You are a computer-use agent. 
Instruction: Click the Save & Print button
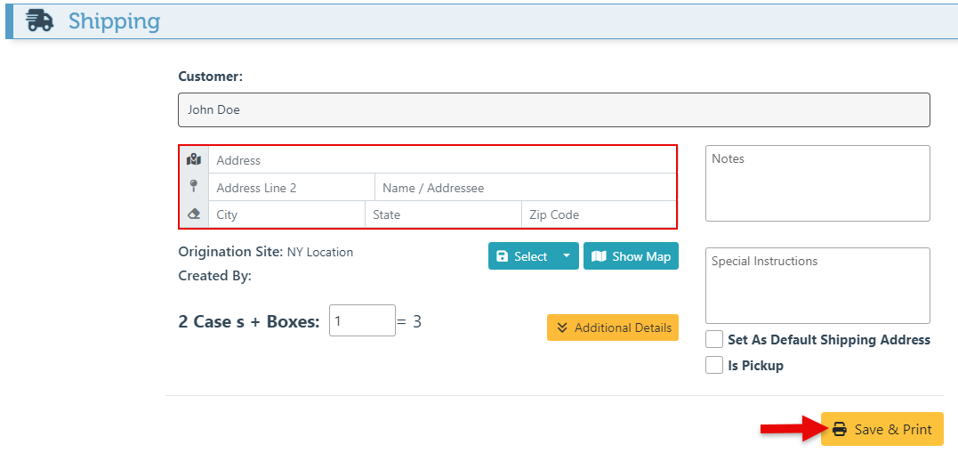[x=882, y=429]
